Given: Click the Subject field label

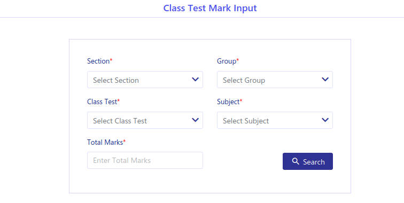Looking at the screenshot, I should pyautogui.click(x=228, y=101).
